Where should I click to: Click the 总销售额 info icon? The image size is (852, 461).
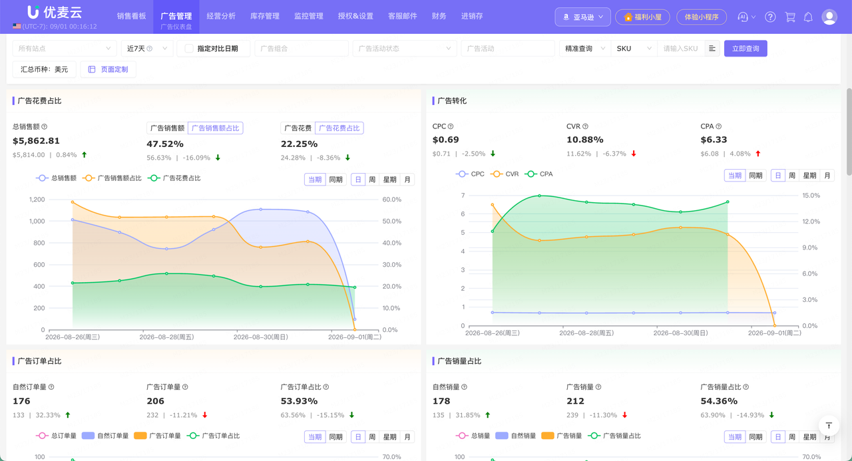tap(45, 126)
